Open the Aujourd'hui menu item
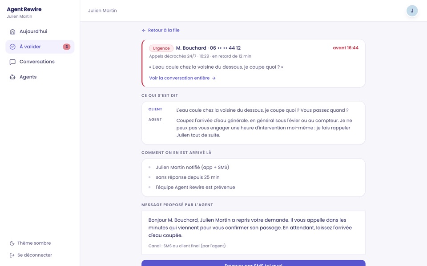Viewport: 427px width, 266px height. point(40,31)
